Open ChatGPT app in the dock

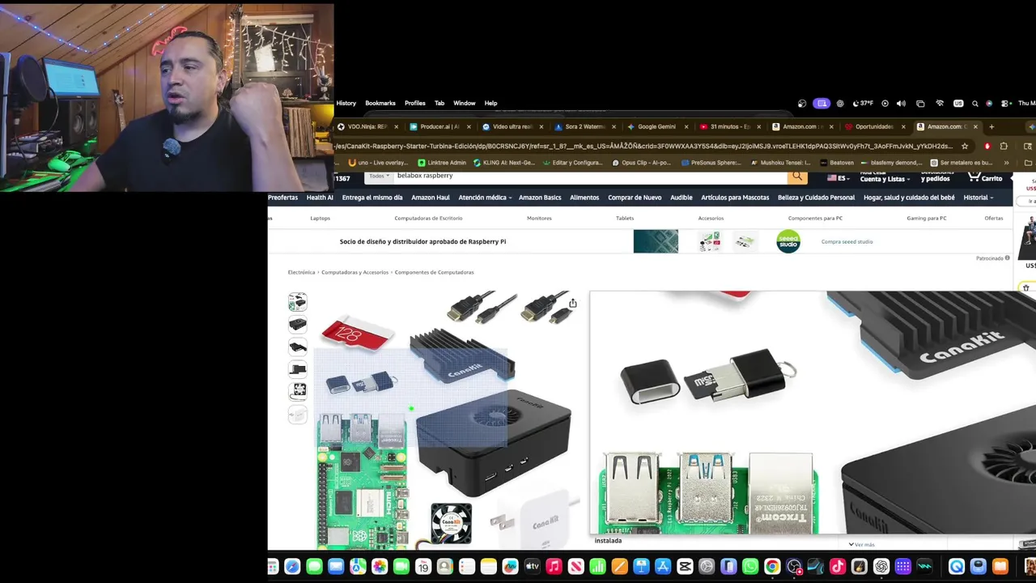tap(881, 567)
